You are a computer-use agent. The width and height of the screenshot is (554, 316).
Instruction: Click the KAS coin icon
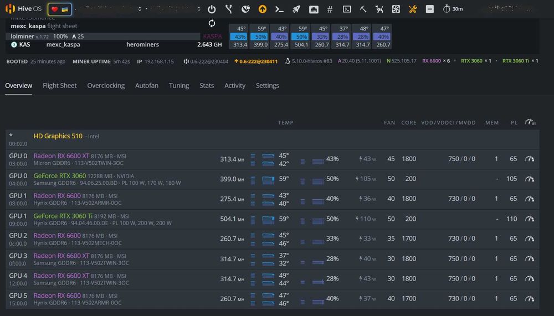tap(14, 44)
